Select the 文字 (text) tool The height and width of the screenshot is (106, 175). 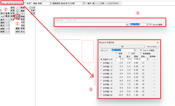17,16
